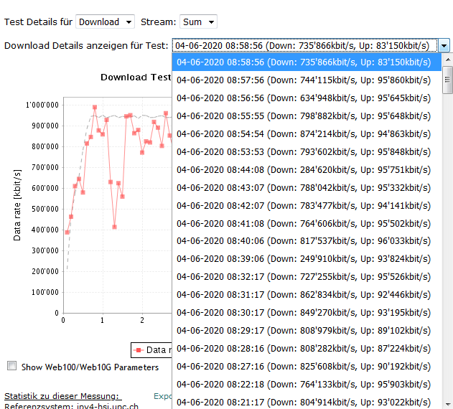Open the Test Details 'Download' dropdown
Screen dimensions: 453x409
click(x=105, y=22)
